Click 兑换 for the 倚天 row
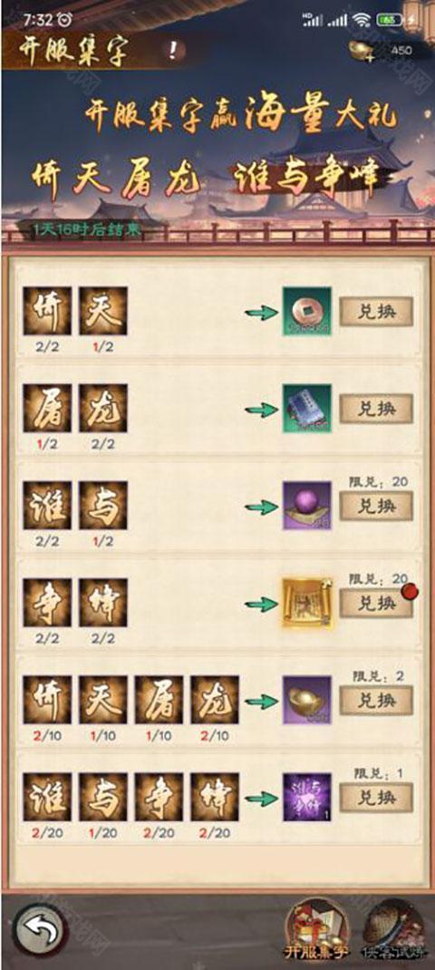This screenshot has height=970, width=435. point(376,312)
